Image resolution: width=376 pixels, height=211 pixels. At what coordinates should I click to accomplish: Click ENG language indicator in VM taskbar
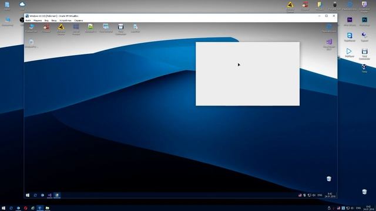pyautogui.click(x=320, y=195)
